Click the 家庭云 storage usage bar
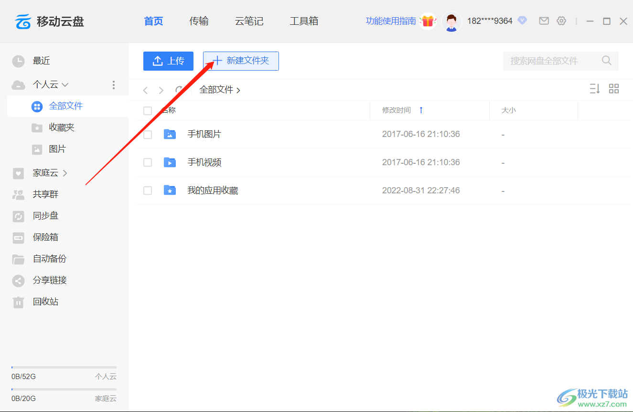633x412 pixels. (x=64, y=390)
